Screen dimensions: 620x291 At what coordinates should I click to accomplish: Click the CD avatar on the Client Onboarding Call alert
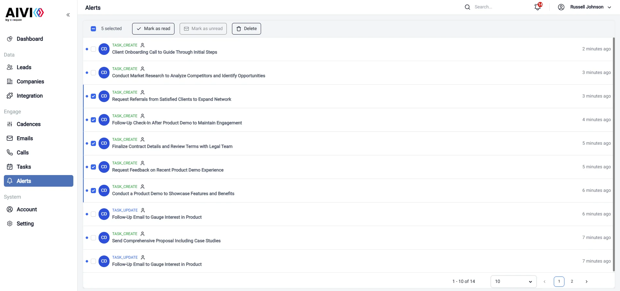pyautogui.click(x=104, y=49)
